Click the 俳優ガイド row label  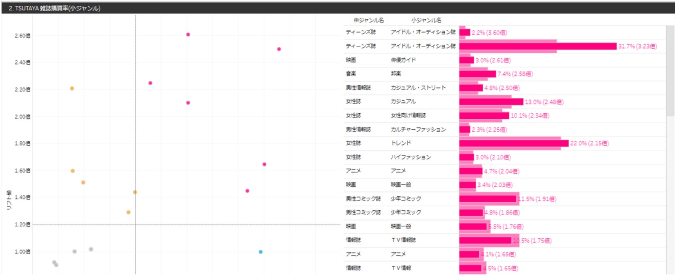point(403,60)
